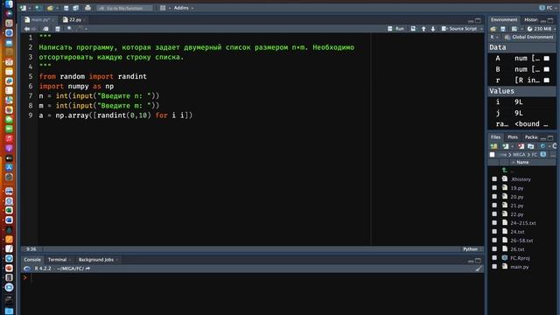Click the Name column header in Files
The image size is (560, 315).
click(x=522, y=163)
